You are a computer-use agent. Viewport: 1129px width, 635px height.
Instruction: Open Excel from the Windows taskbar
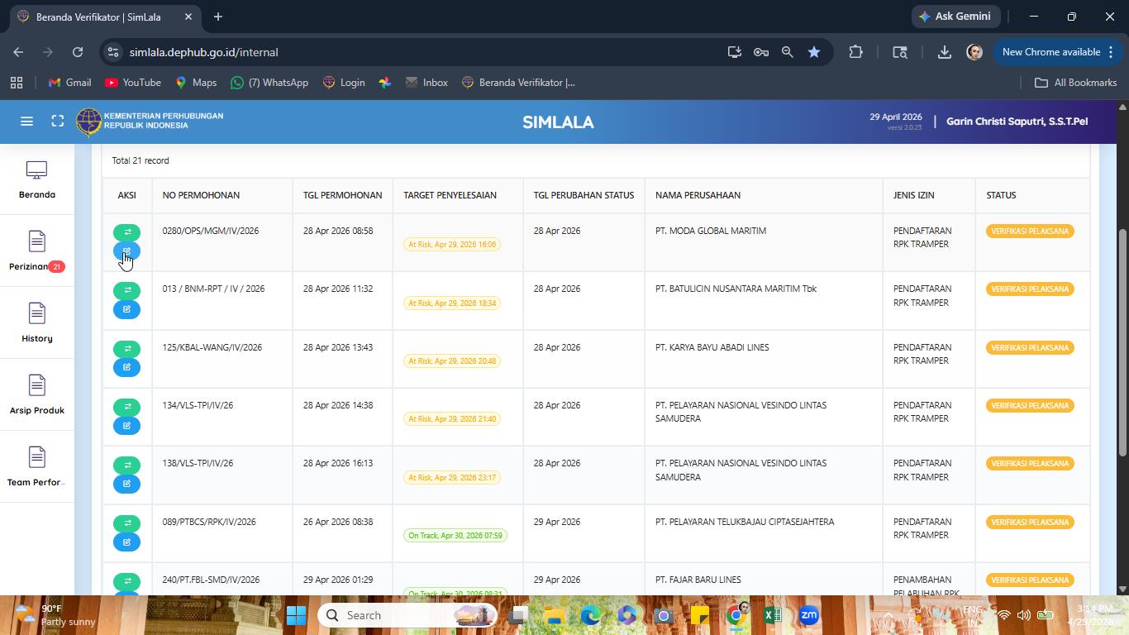click(772, 615)
